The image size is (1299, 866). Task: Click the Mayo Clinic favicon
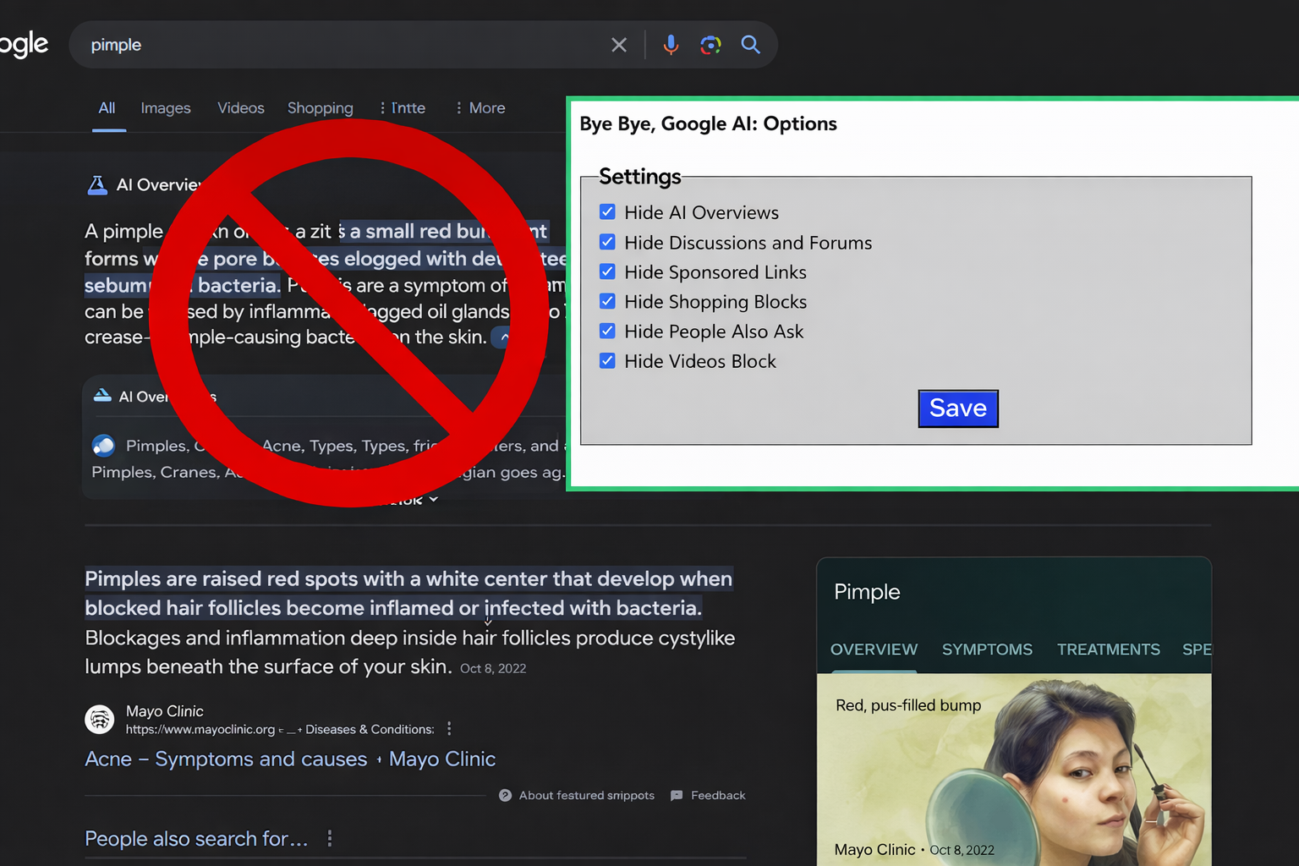point(100,720)
